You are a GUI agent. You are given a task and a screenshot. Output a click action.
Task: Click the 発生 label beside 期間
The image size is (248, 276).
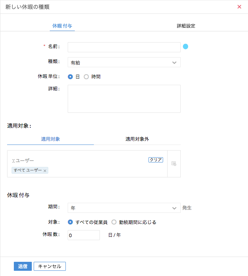pos(187,208)
